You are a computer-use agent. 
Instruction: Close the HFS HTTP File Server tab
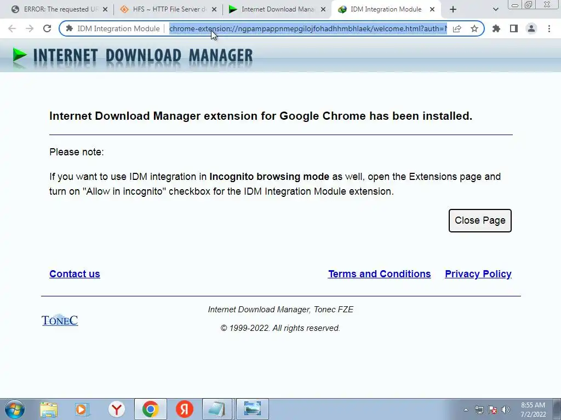pos(214,9)
